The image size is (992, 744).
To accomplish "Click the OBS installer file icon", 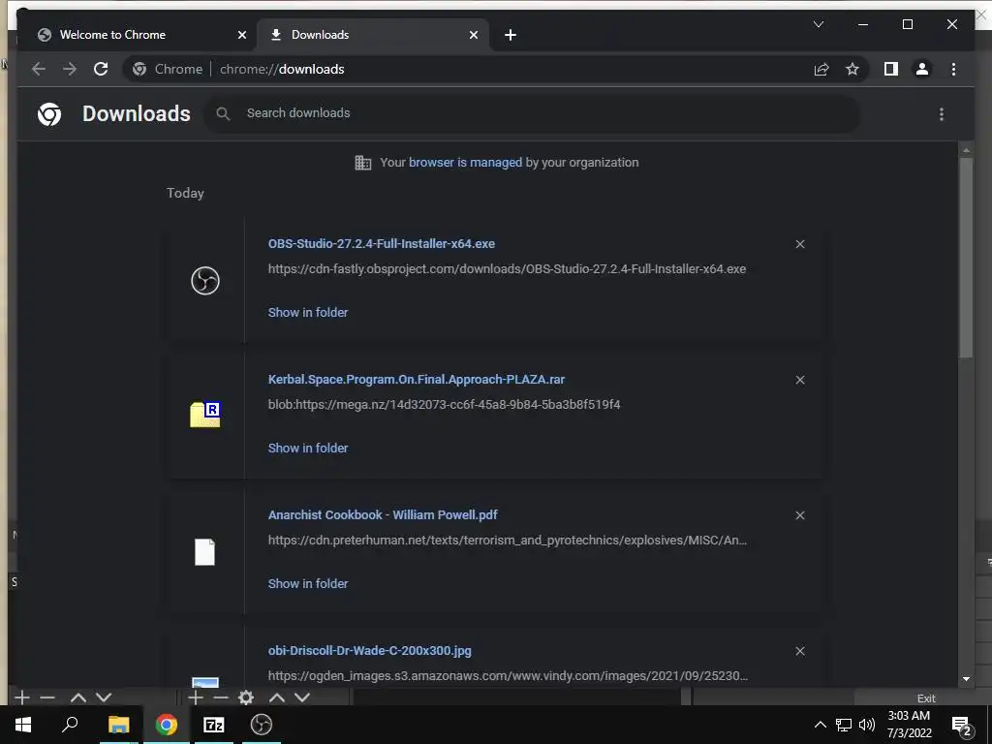I will coord(205,280).
